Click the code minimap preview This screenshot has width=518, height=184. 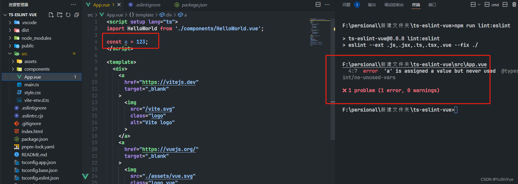320,32
